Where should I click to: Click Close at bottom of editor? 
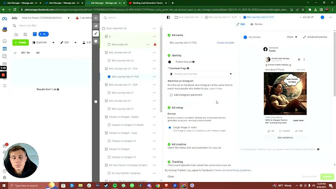pos(171,176)
